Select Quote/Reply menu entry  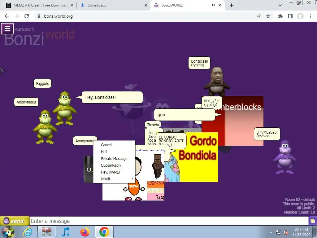114,165
